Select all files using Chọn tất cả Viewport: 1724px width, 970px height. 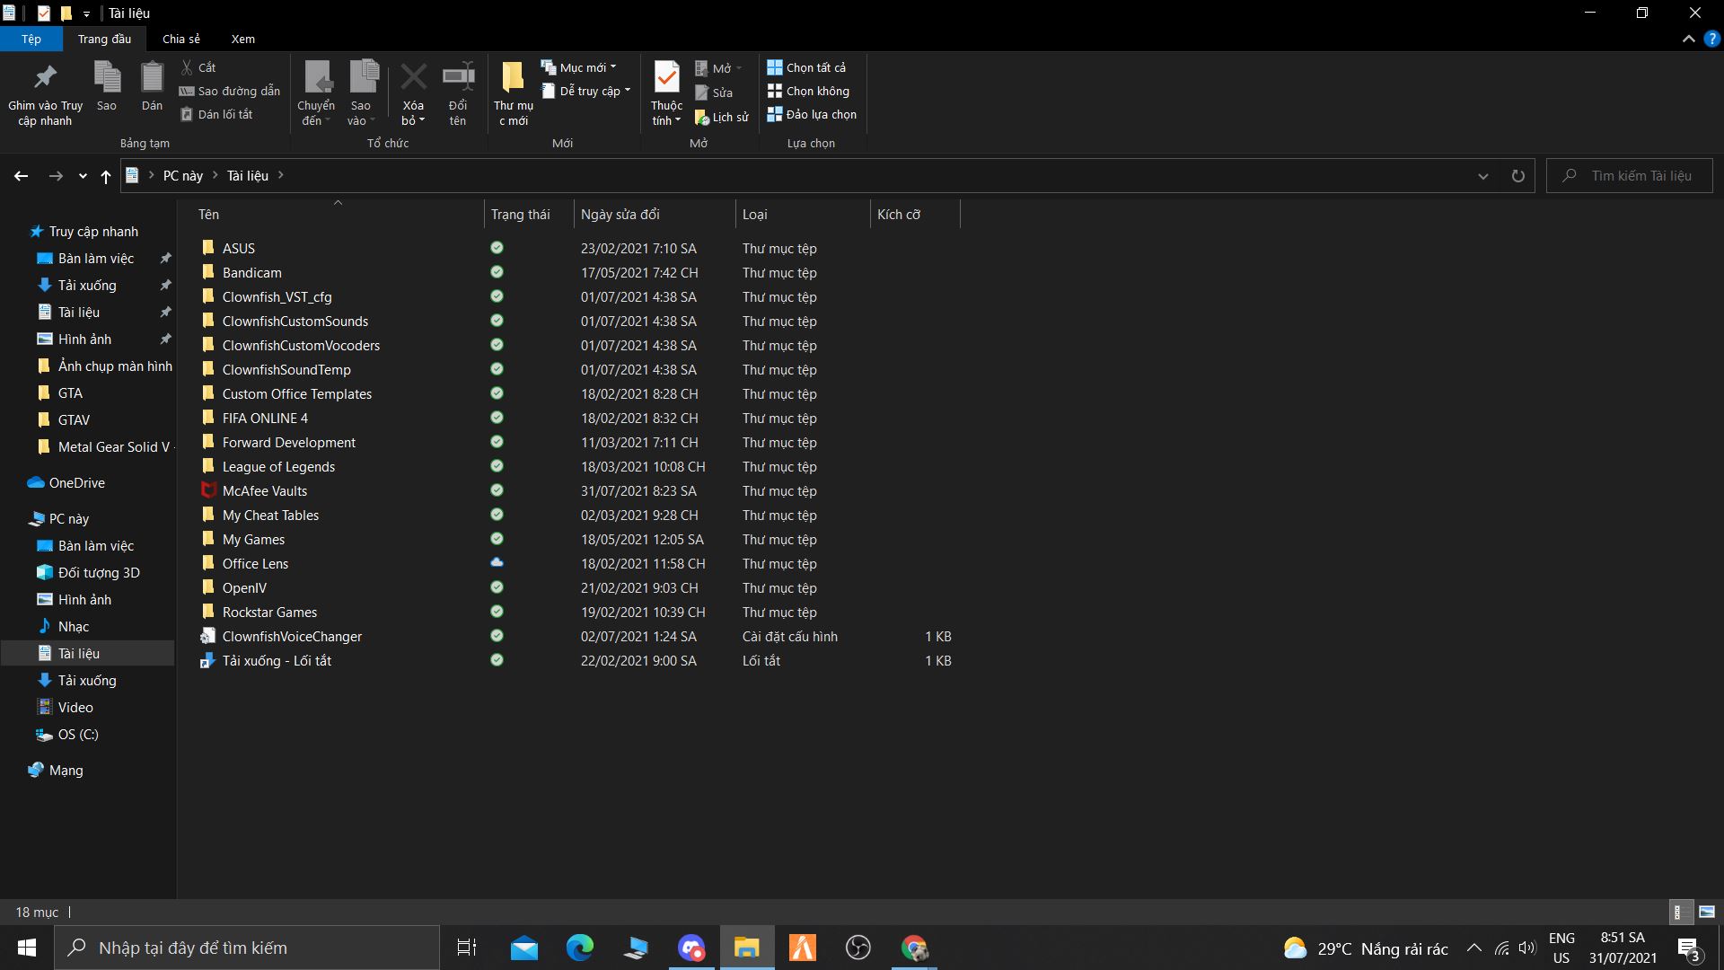[809, 66]
